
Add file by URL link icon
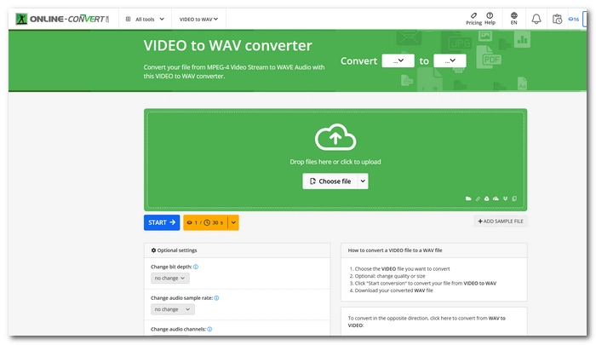click(x=478, y=198)
